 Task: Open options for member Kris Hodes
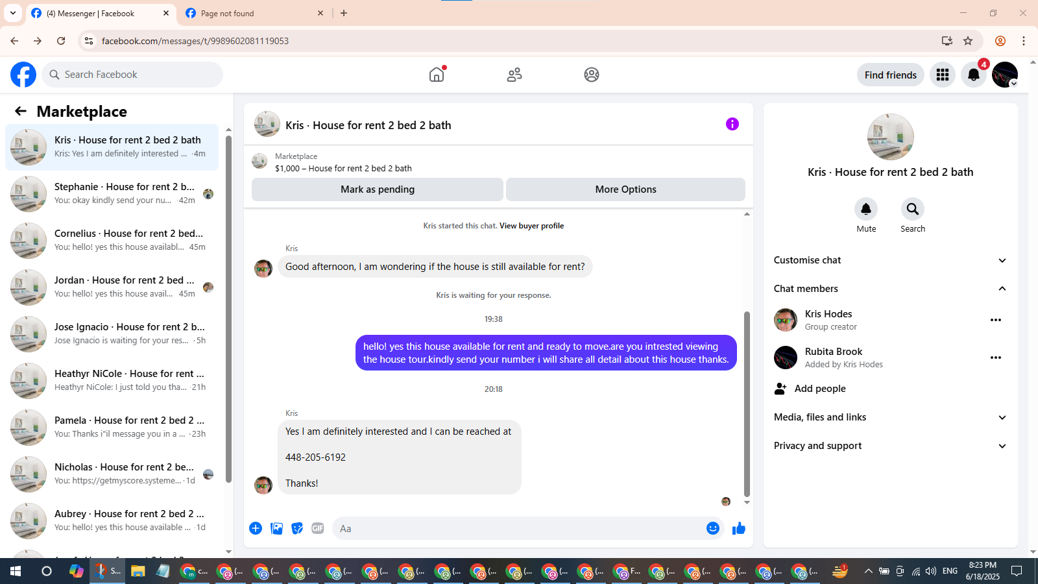(996, 320)
